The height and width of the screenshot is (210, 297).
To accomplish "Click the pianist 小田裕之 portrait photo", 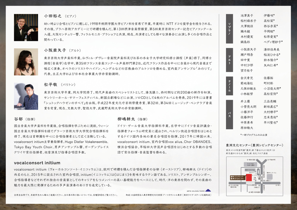I will coord(26,28).
